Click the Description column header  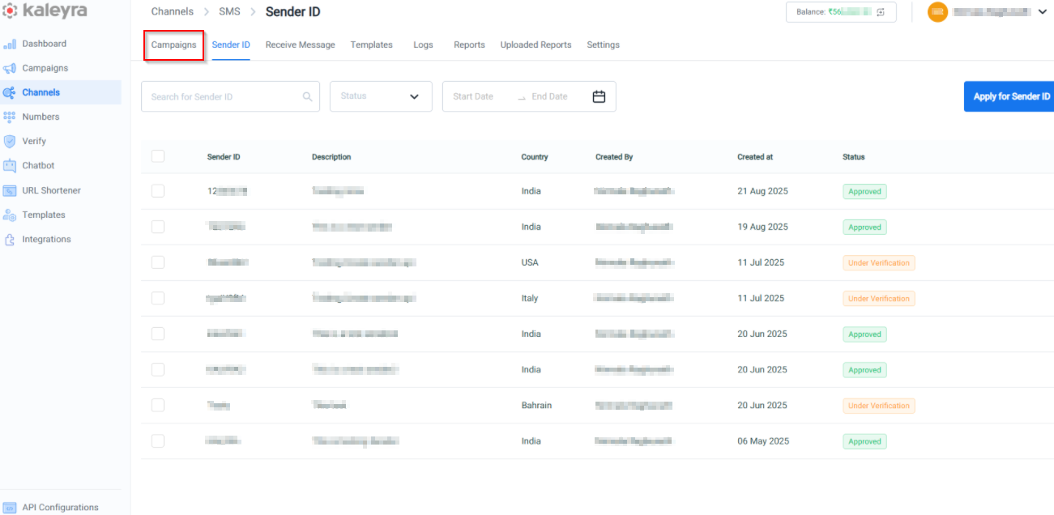pos(331,157)
